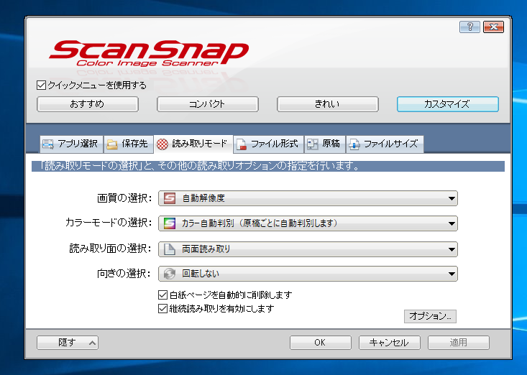Click the blue description banner text

200,166
